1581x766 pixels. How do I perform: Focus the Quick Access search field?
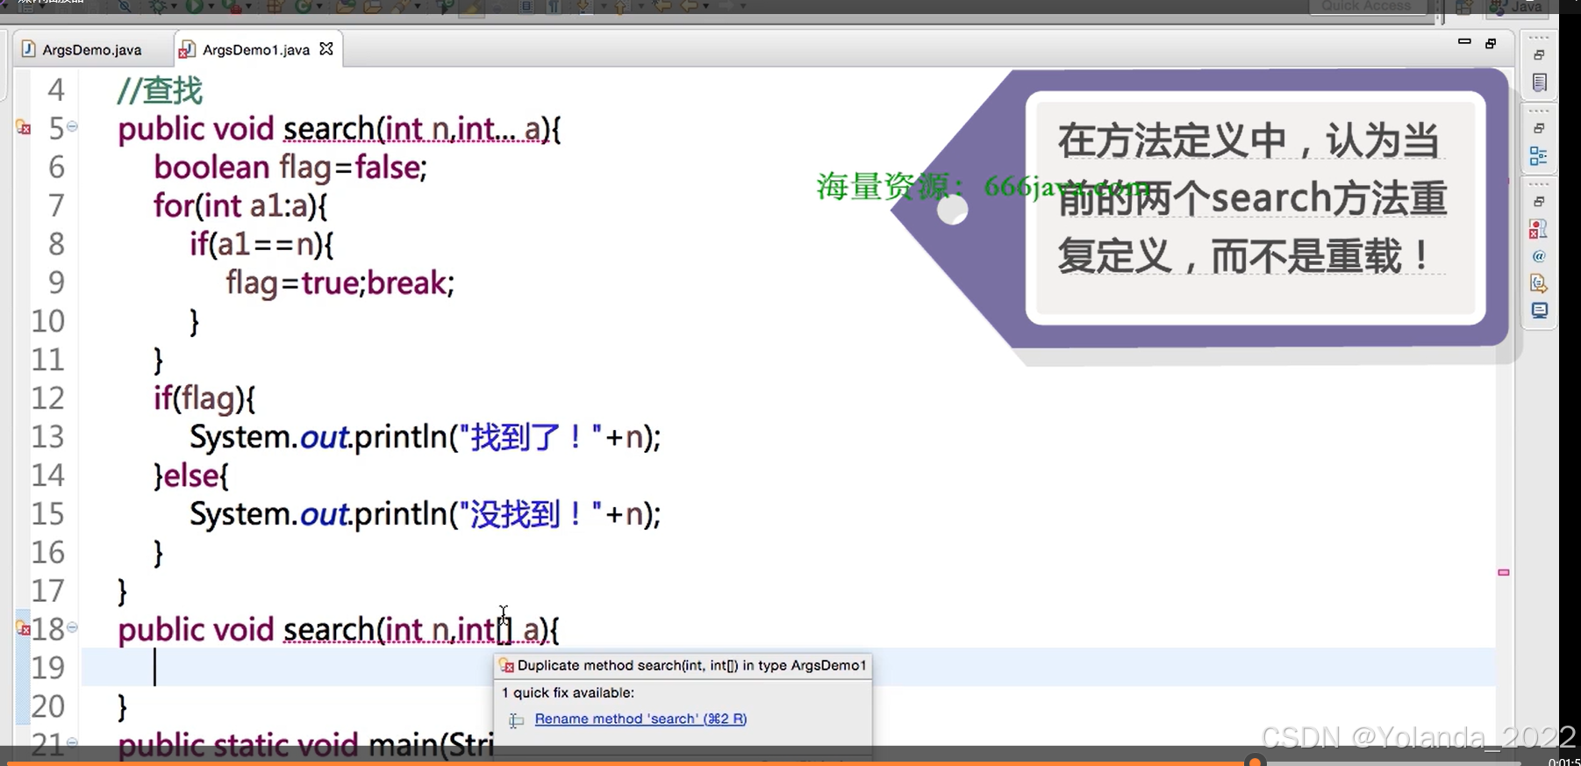coord(1367,6)
